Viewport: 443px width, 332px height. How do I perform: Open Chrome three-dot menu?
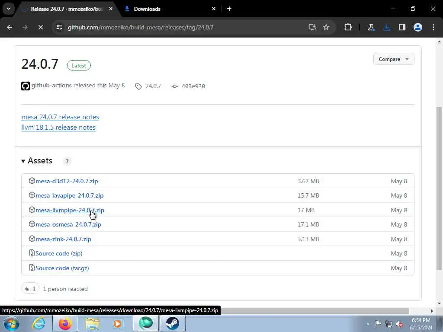[x=433, y=27]
